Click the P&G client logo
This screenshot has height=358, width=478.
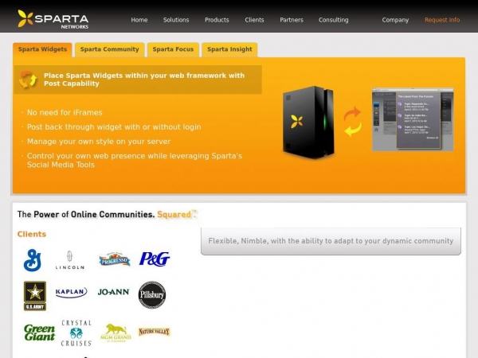(x=155, y=259)
